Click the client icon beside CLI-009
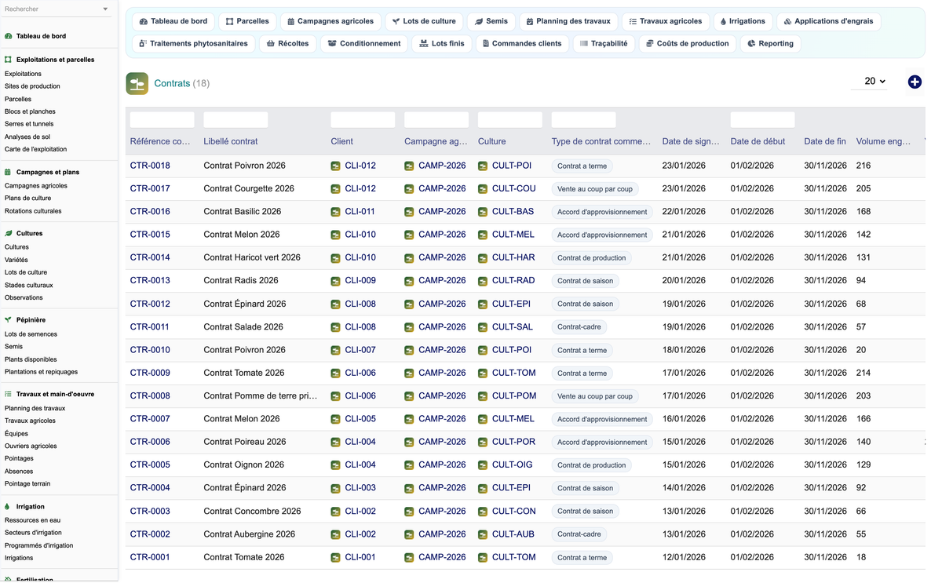 click(x=336, y=281)
